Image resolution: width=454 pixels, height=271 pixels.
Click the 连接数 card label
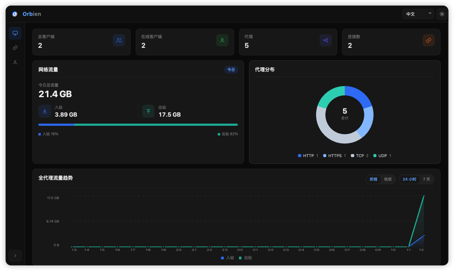pos(354,37)
